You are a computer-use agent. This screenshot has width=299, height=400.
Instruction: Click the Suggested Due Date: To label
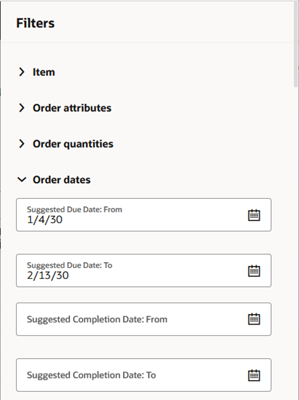pos(70,265)
